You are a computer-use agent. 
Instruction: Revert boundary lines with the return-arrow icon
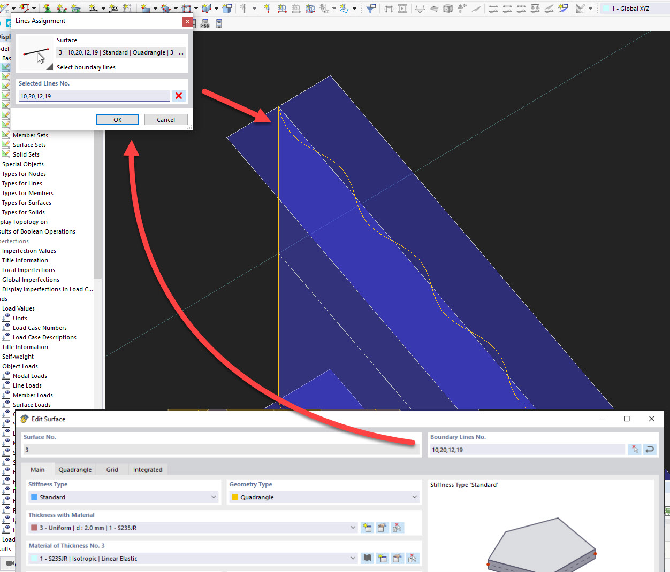pyautogui.click(x=650, y=450)
